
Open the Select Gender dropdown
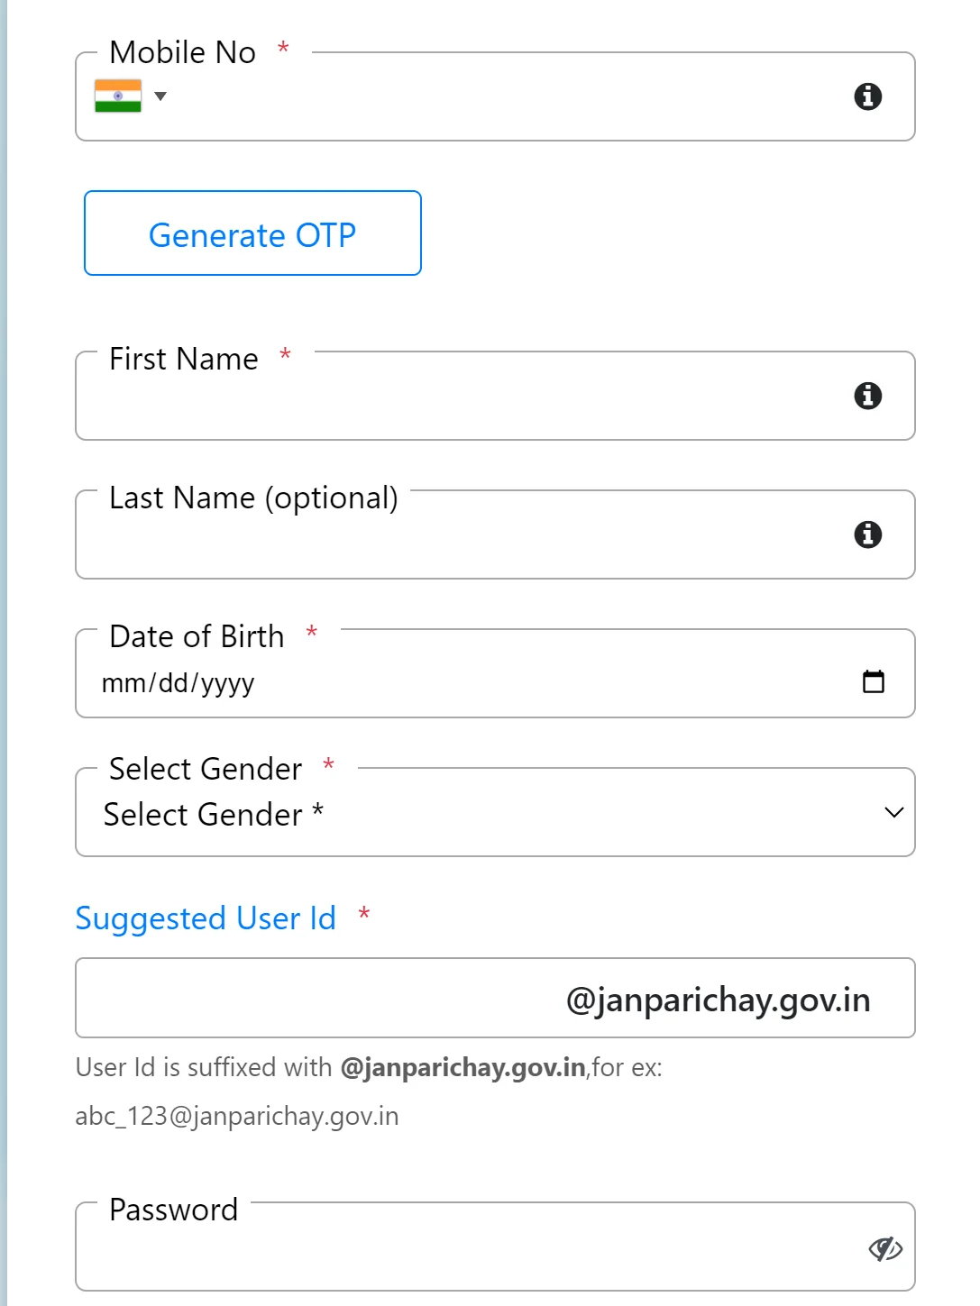(x=494, y=813)
